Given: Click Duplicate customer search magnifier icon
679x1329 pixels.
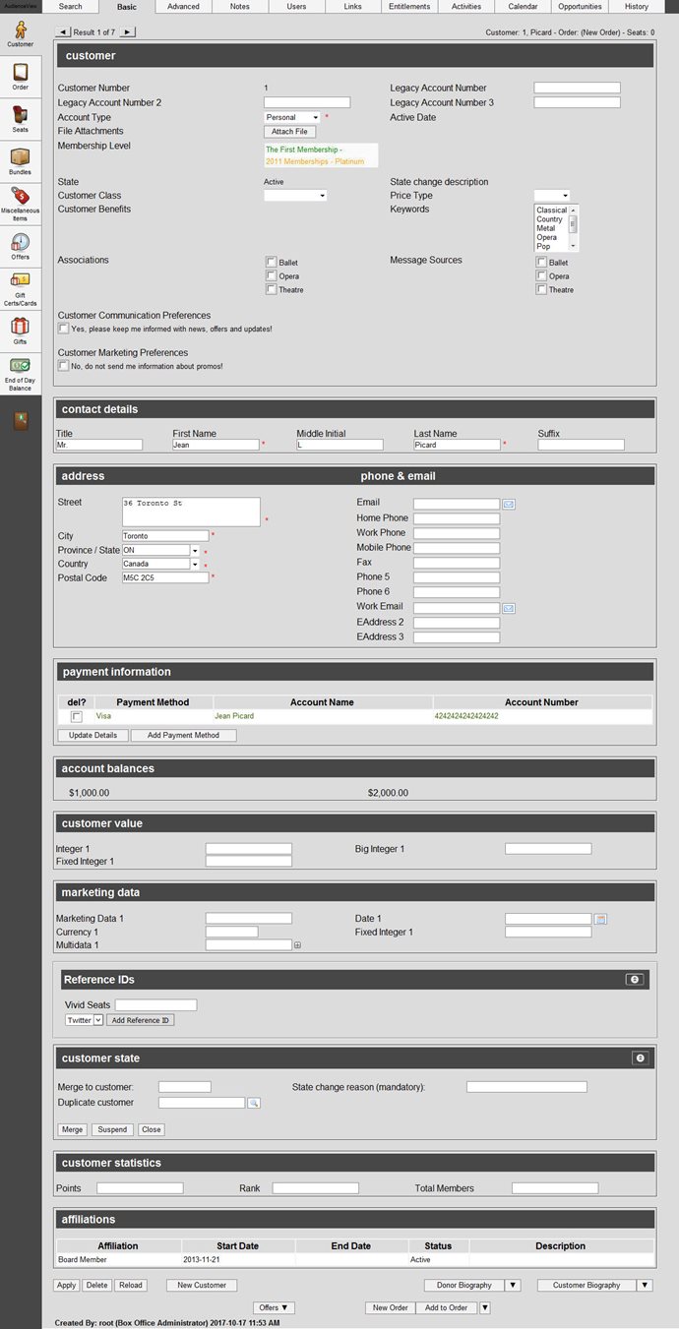Looking at the screenshot, I should [253, 1104].
